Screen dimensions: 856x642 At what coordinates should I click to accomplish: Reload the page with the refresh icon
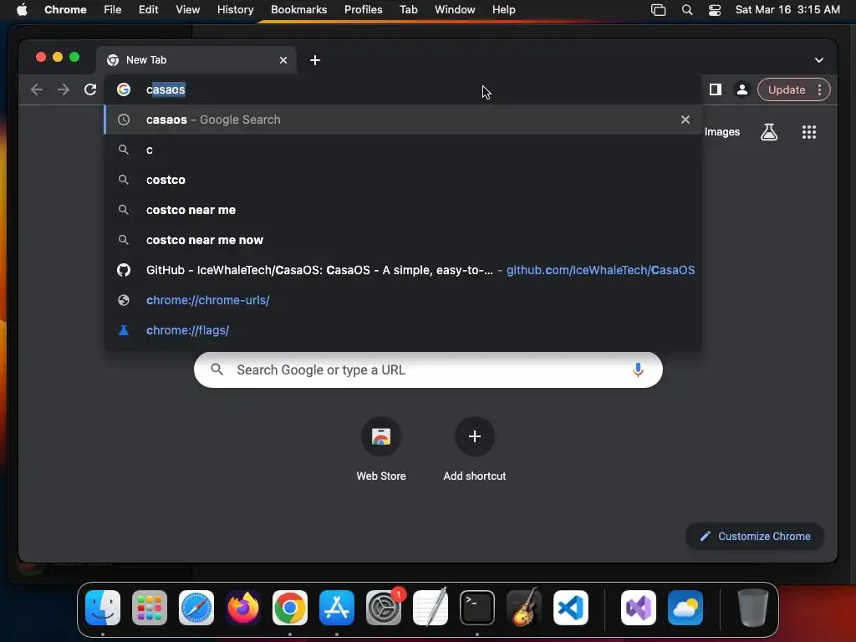pyautogui.click(x=90, y=89)
